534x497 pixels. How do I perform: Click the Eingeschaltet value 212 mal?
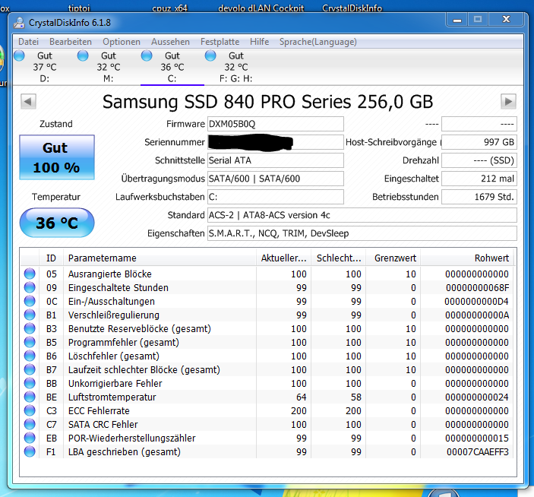(479, 179)
